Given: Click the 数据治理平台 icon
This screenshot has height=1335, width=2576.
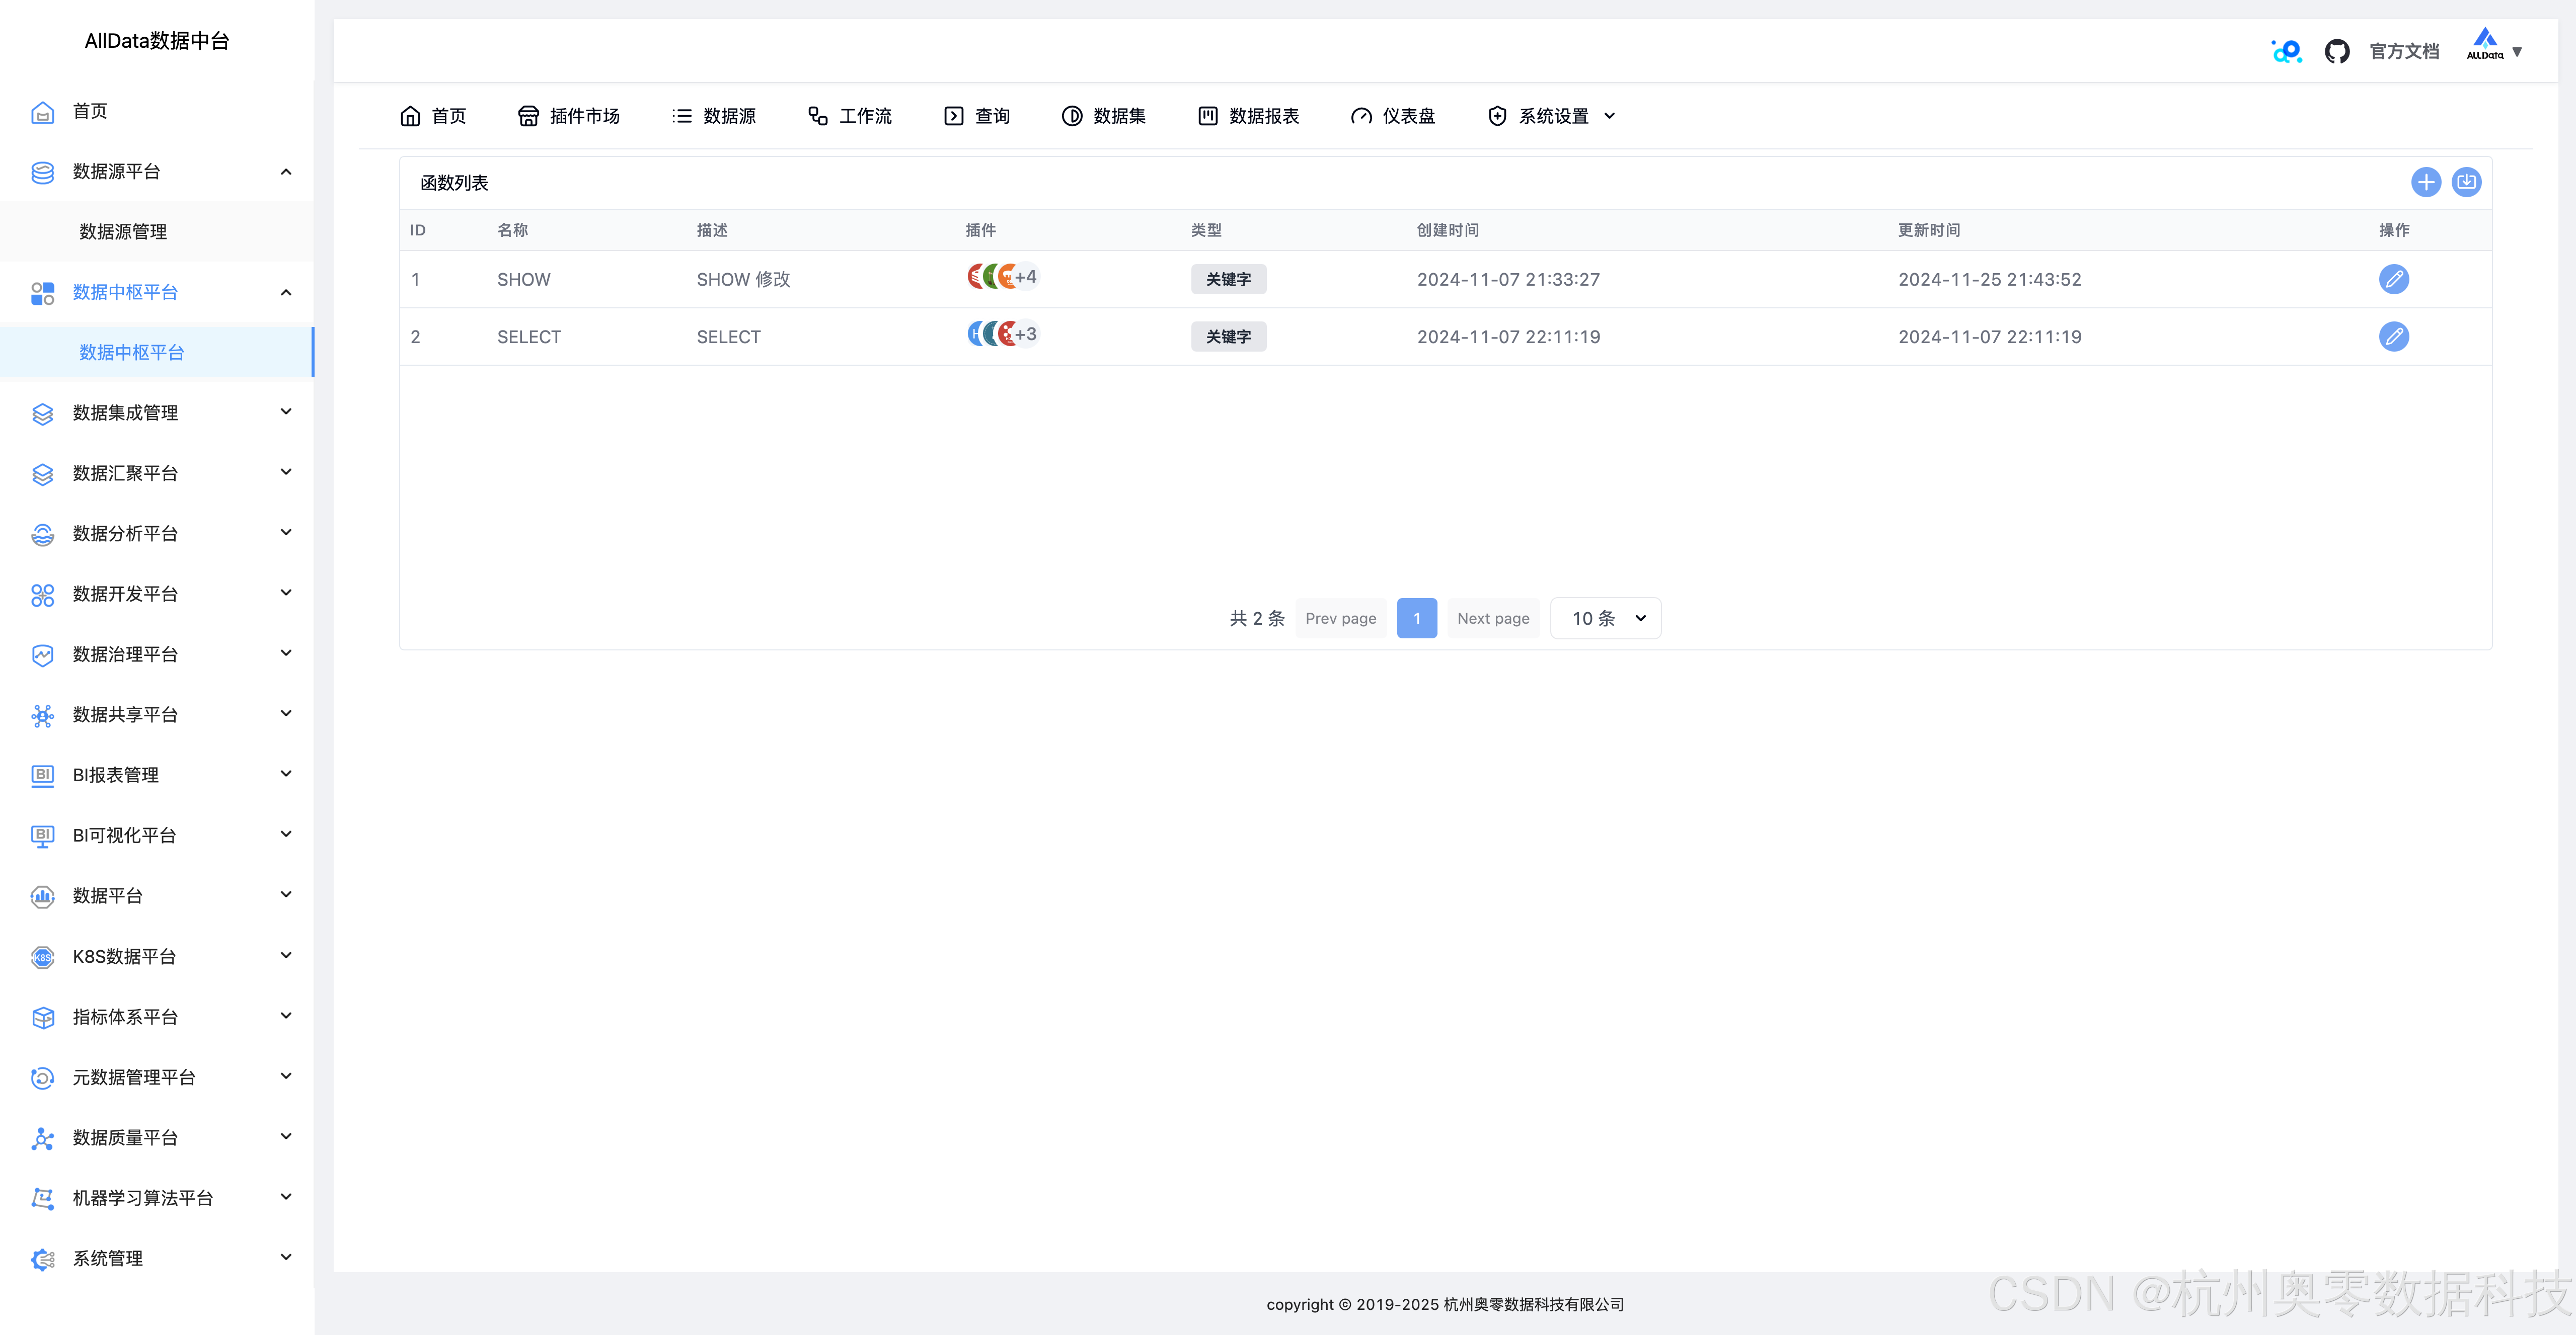Looking at the screenshot, I should pos(42,655).
